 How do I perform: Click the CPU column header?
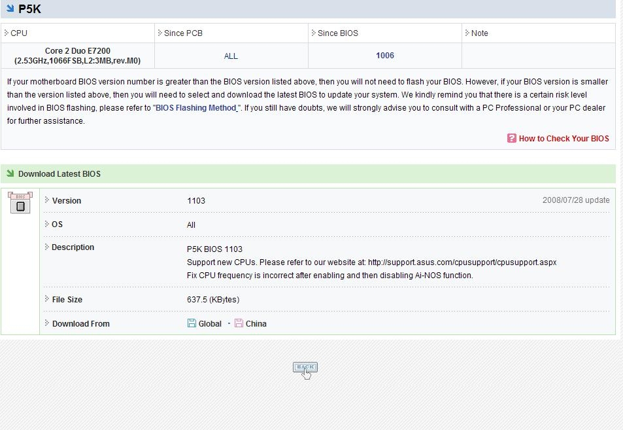click(19, 33)
